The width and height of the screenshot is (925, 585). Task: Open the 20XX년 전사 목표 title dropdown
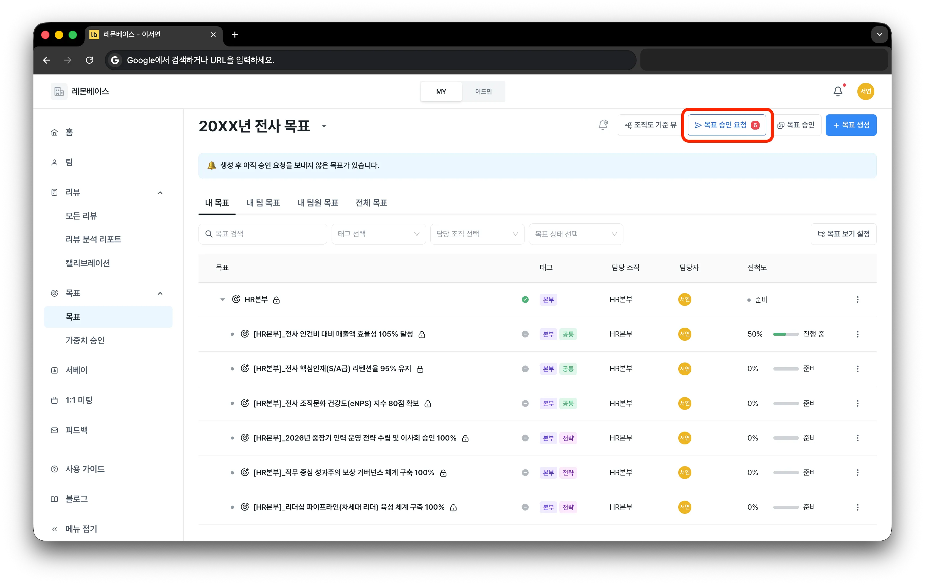324,126
